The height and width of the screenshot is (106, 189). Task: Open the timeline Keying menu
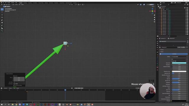pos(10,88)
